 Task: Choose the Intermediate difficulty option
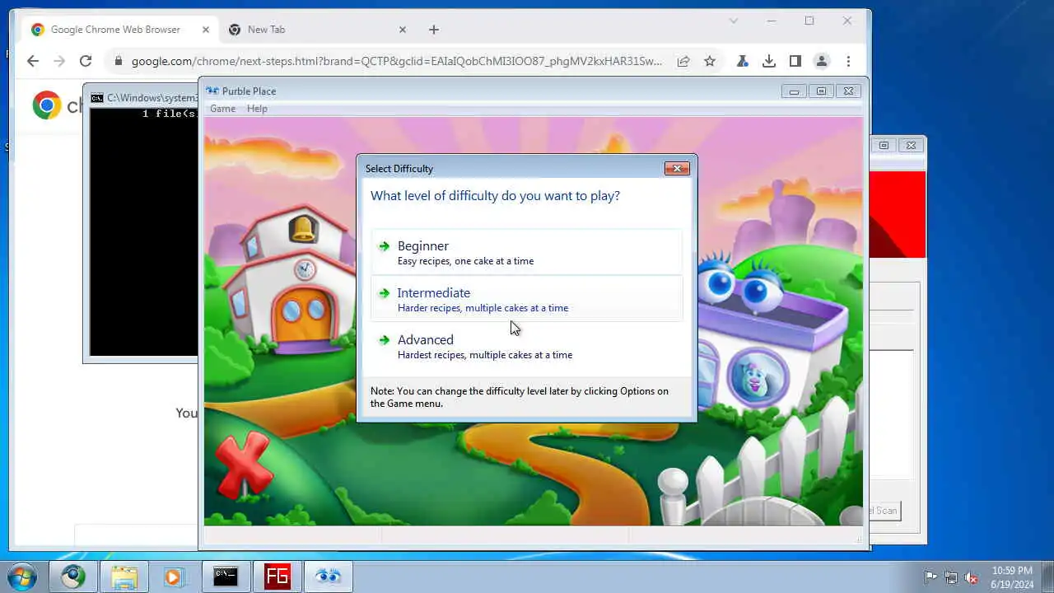(526, 299)
